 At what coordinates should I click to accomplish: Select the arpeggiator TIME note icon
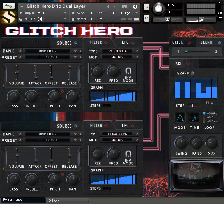point(194,118)
